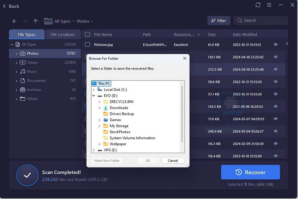The image size is (298, 199).
Task: Click the Recover button
Action: (250, 172)
